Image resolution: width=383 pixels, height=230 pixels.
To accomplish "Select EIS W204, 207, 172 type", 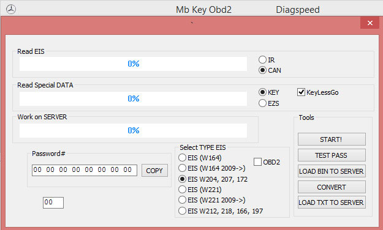I will click(x=182, y=179).
